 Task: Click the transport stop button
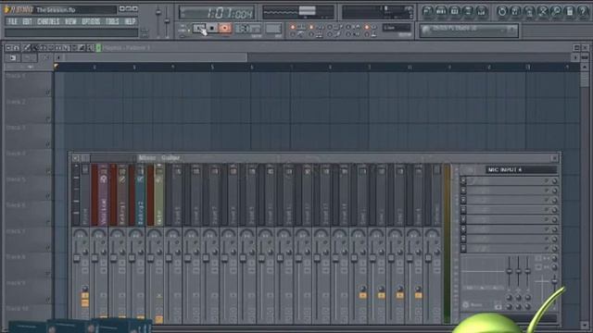(x=212, y=28)
